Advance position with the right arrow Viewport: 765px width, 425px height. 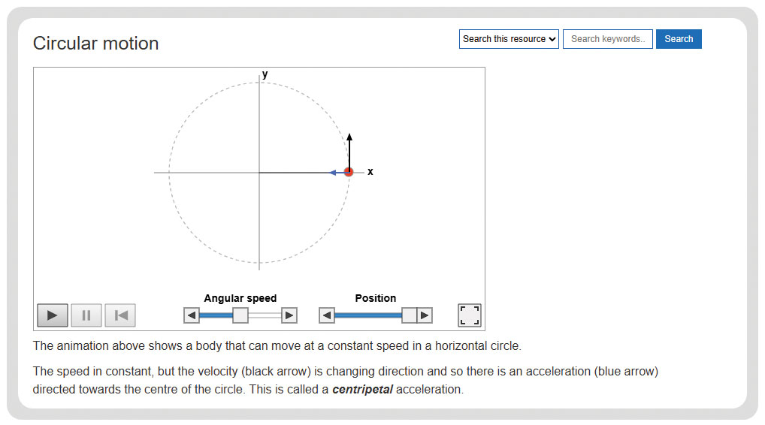point(425,315)
